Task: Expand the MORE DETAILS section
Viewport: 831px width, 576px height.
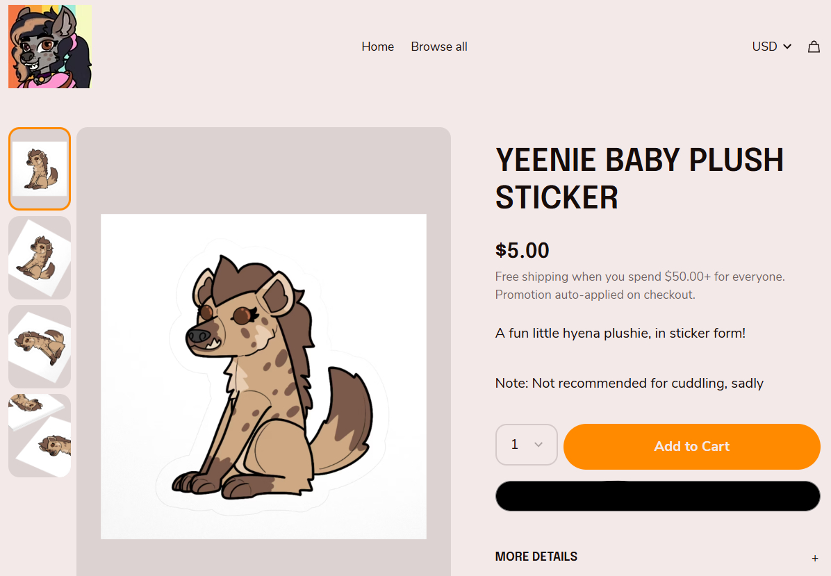Action: (x=536, y=557)
